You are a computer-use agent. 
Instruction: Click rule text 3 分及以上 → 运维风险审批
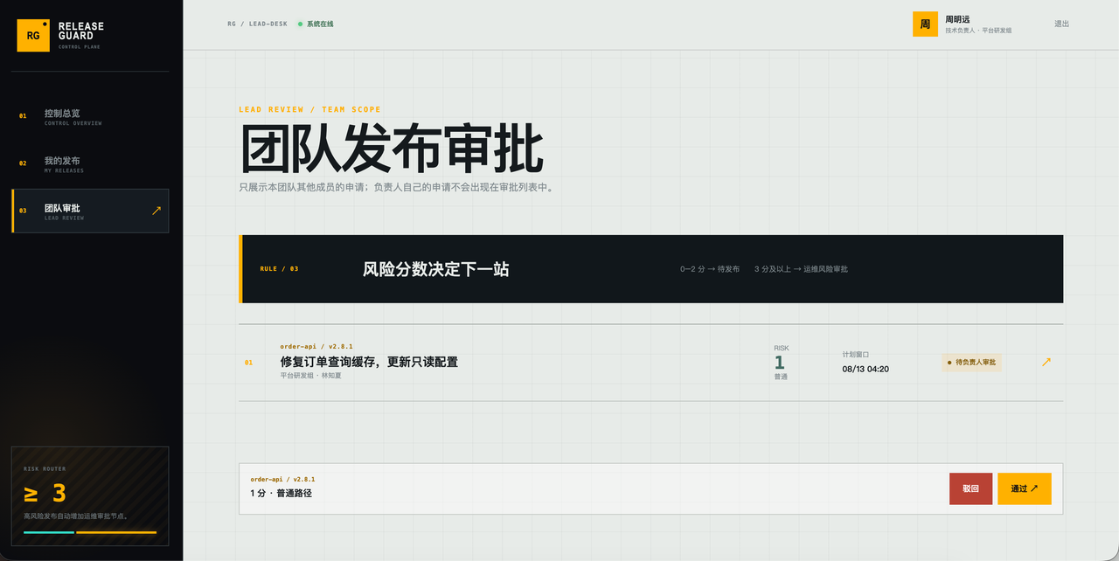pos(801,269)
